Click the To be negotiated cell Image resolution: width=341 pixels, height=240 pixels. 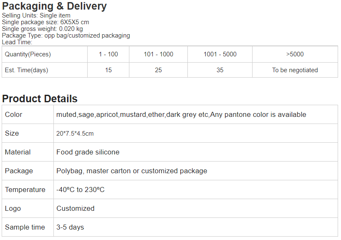(x=295, y=70)
